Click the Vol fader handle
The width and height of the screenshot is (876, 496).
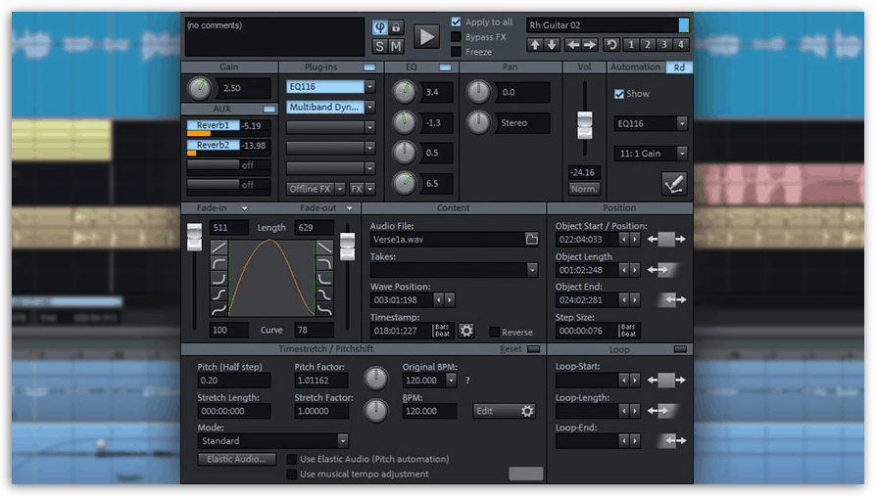click(x=585, y=125)
